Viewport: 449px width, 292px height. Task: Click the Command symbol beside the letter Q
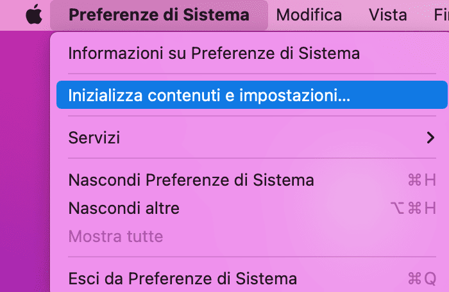coord(414,279)
